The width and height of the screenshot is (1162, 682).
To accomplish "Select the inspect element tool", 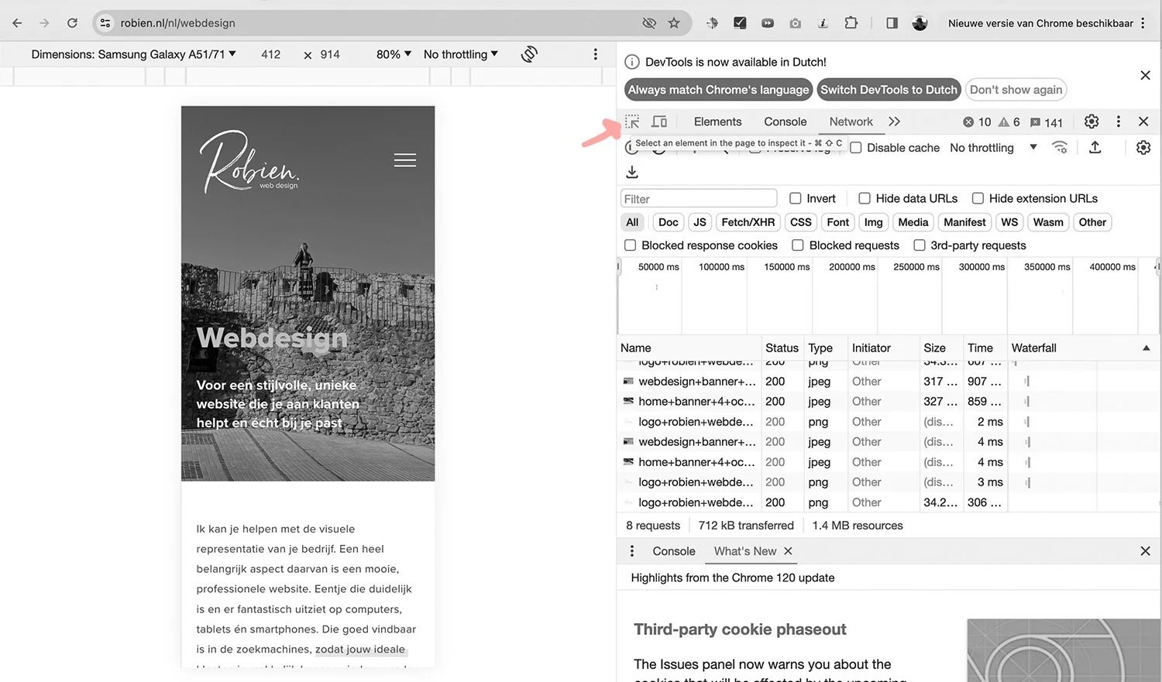I will pos(632,122).
